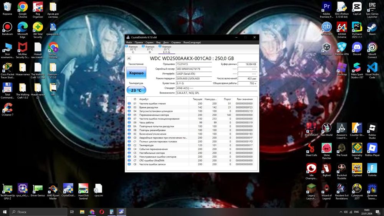Image resolution: width=384 pixels, height=216 pixels.
Task: Open qBittorrent desktop icon
Action: click(326, 29)
